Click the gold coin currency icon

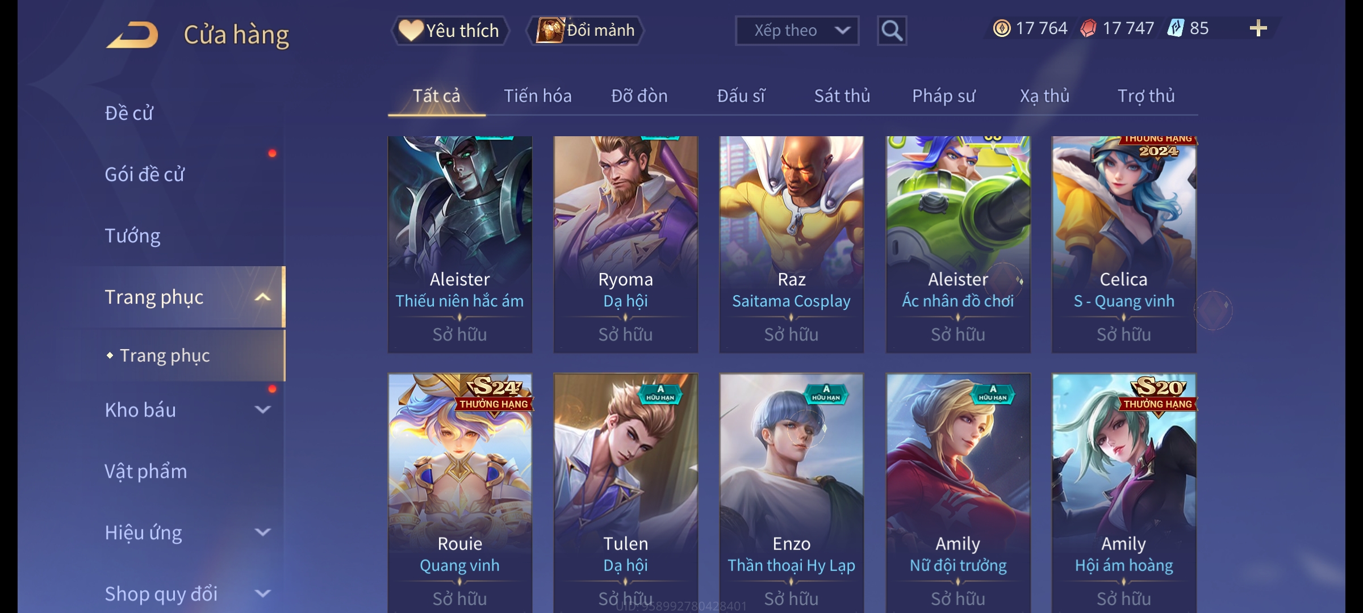click(1002, 28)
